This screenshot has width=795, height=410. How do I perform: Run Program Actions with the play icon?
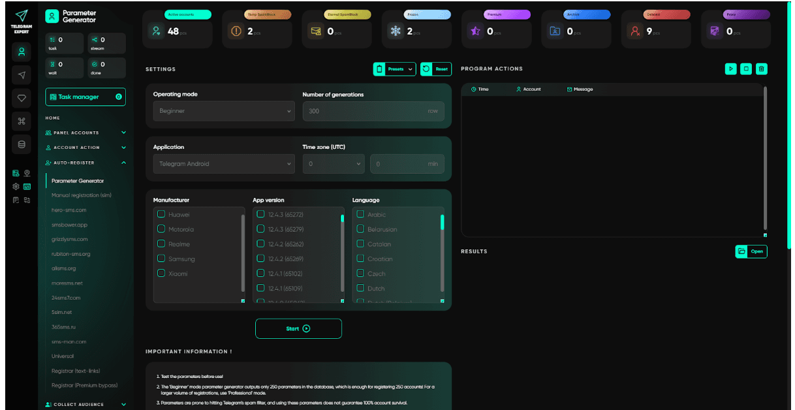point(730,69)
